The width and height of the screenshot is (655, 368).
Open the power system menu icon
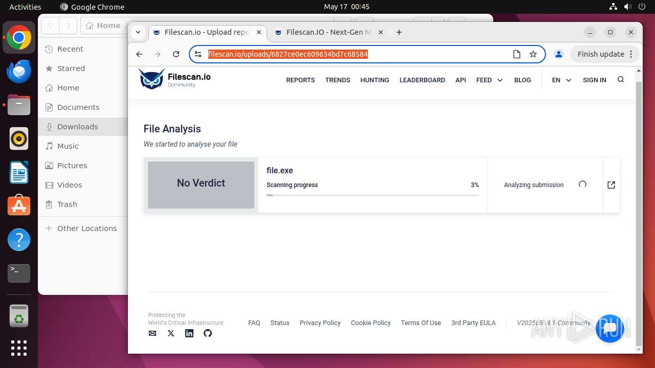tap(642, 7)
